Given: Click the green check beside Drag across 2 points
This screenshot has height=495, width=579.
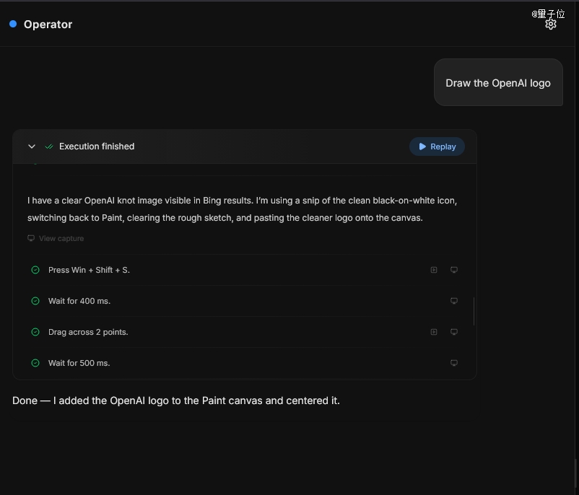Looking at the screenshot, I should click(x=35, y=332).
